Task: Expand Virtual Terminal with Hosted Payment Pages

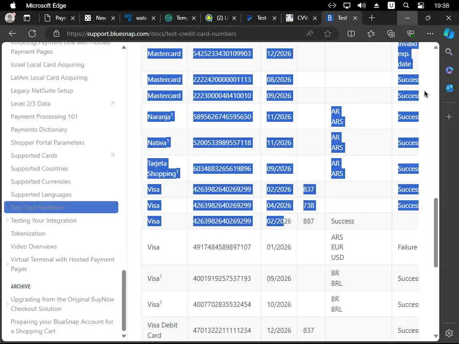Action: (x=7, y=264)
